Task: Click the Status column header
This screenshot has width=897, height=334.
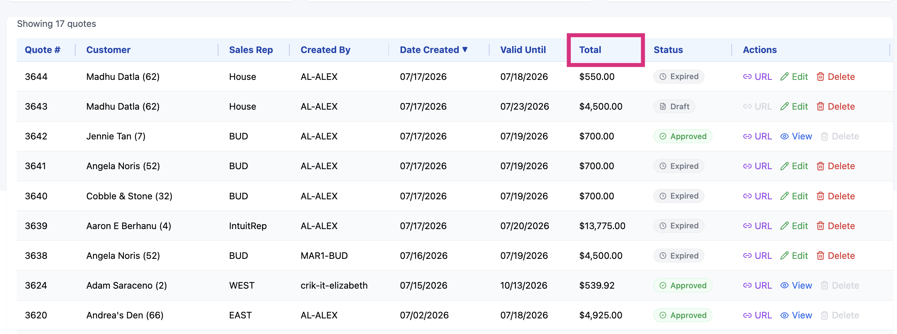Action: click(x=668, y=50)
